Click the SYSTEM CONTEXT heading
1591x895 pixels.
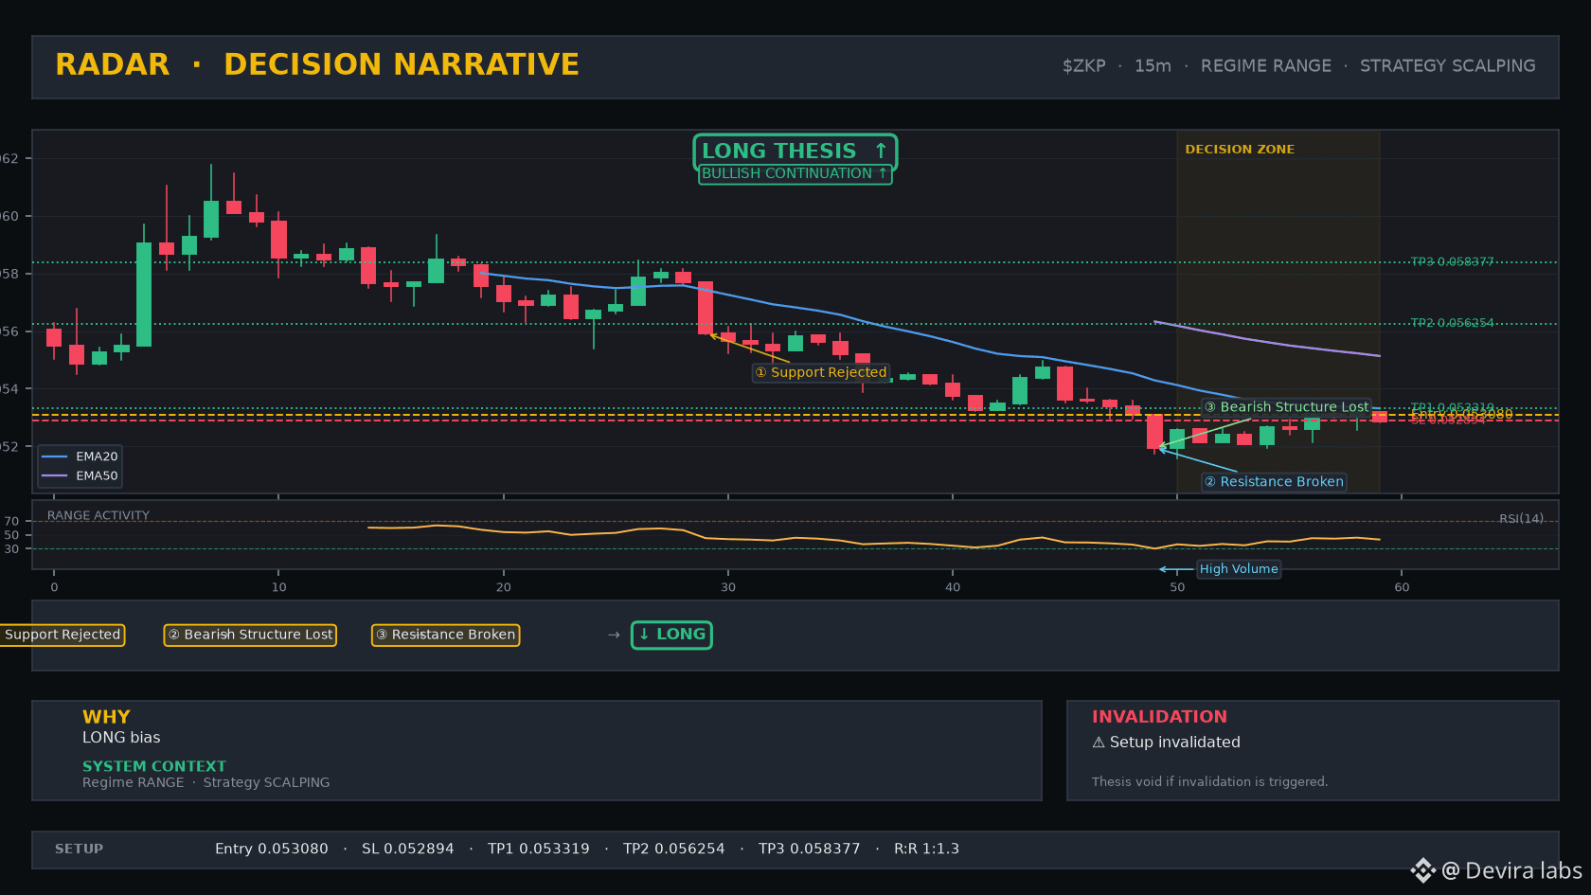pos(154,766)
